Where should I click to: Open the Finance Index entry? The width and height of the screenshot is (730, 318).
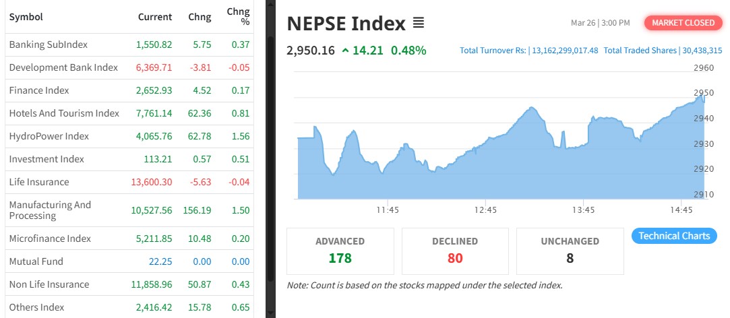pos(39,90)
